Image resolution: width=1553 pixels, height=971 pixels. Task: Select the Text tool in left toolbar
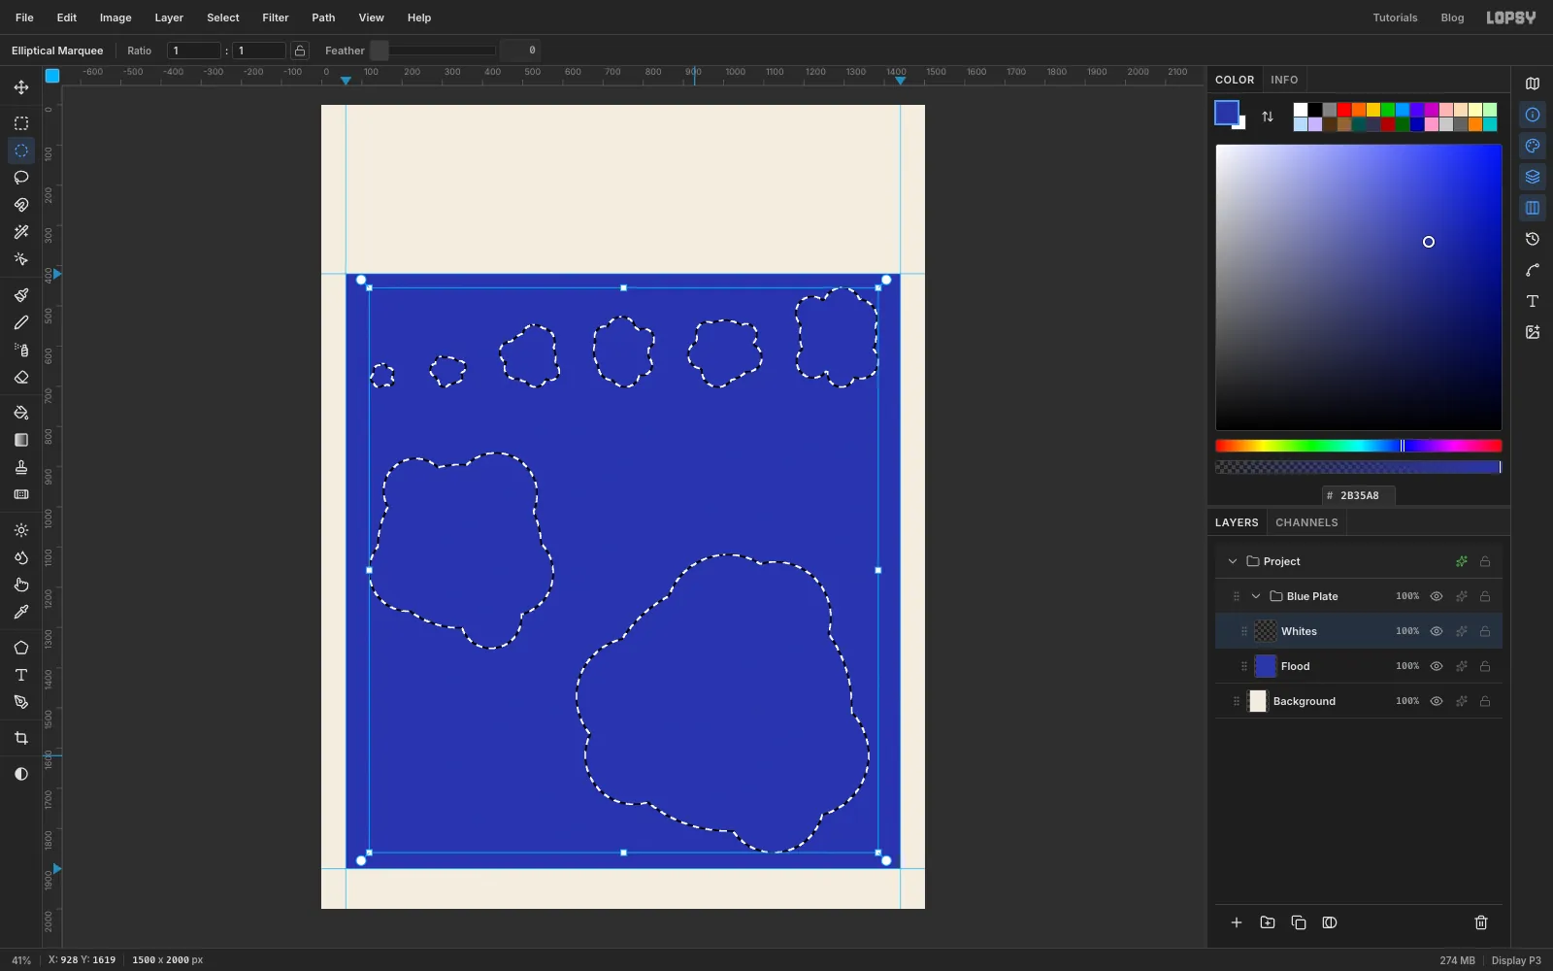(x=21, y=675)
